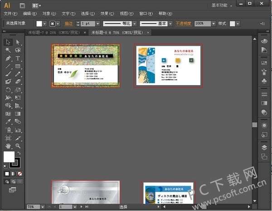The height and width of the screenshot is (211, 272).
Task: Choose the Line Segment tool
Action: click(x=8, y=66)
